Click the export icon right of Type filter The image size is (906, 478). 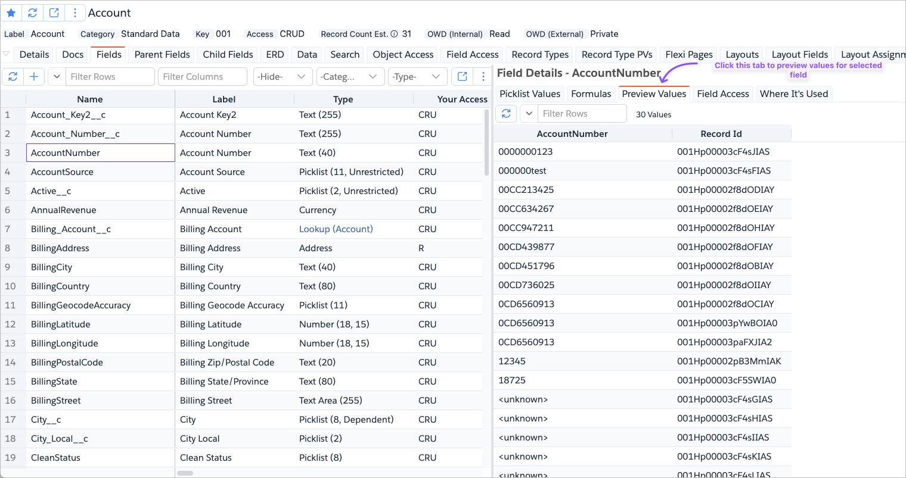[x=462, y=76]
